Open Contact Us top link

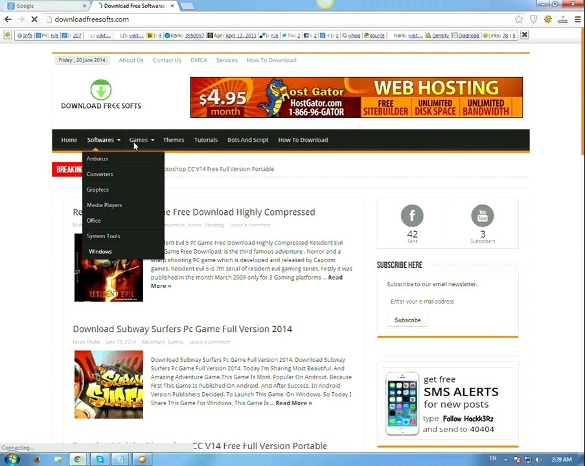point(166,60)
